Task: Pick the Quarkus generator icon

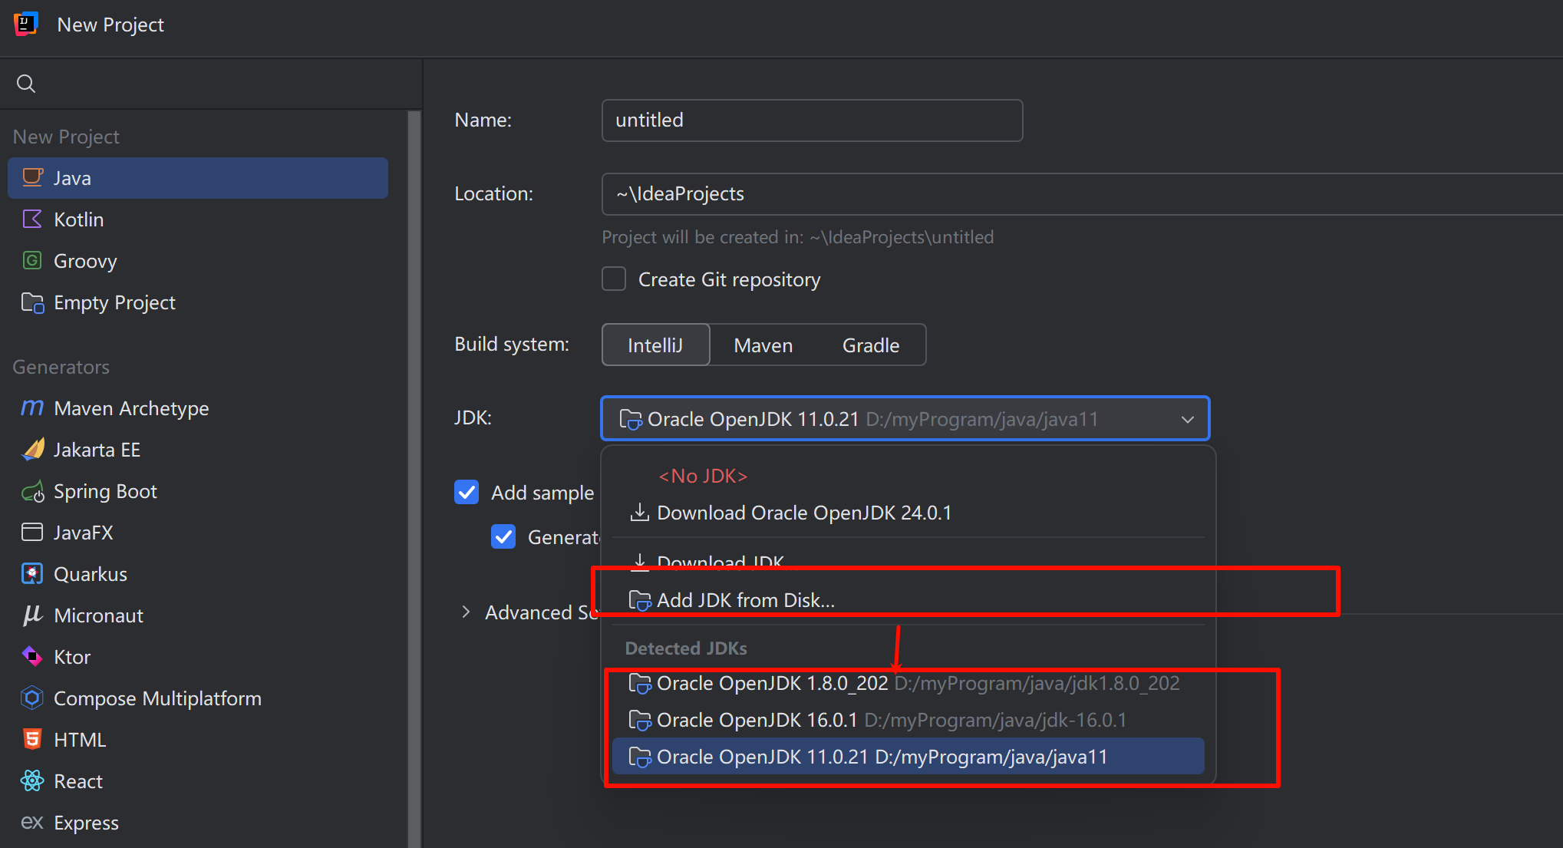Action: 32,574
